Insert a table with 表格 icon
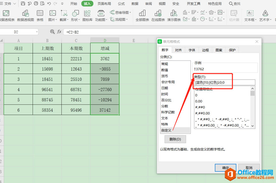This screenshot has width=276, height=183. click(40, 16)
